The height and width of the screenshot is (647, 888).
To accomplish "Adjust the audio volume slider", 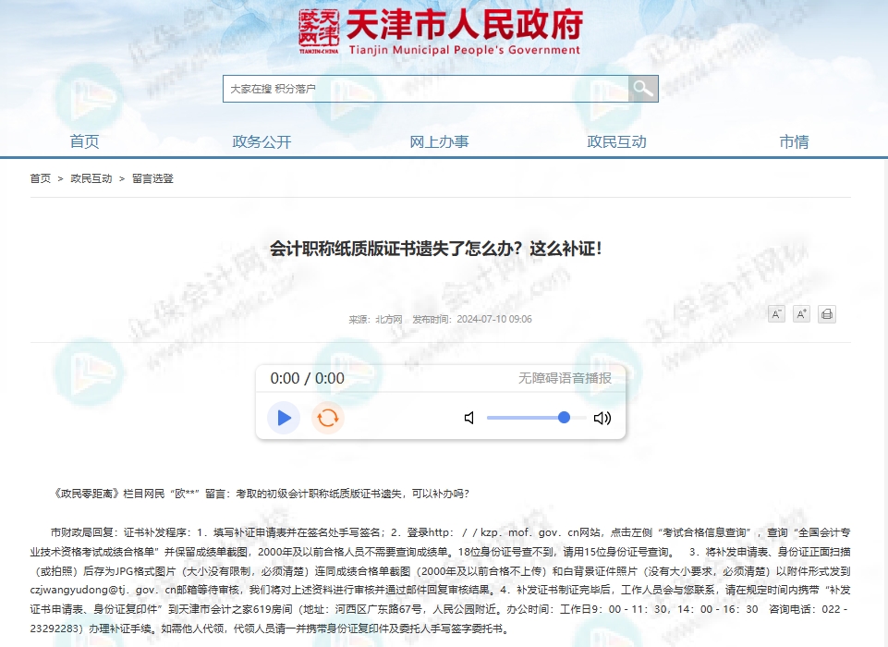I will 562,418.
